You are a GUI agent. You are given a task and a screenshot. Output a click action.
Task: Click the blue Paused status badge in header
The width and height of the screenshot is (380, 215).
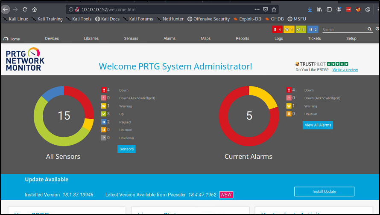pyautogui.click(x=313, y=29)
